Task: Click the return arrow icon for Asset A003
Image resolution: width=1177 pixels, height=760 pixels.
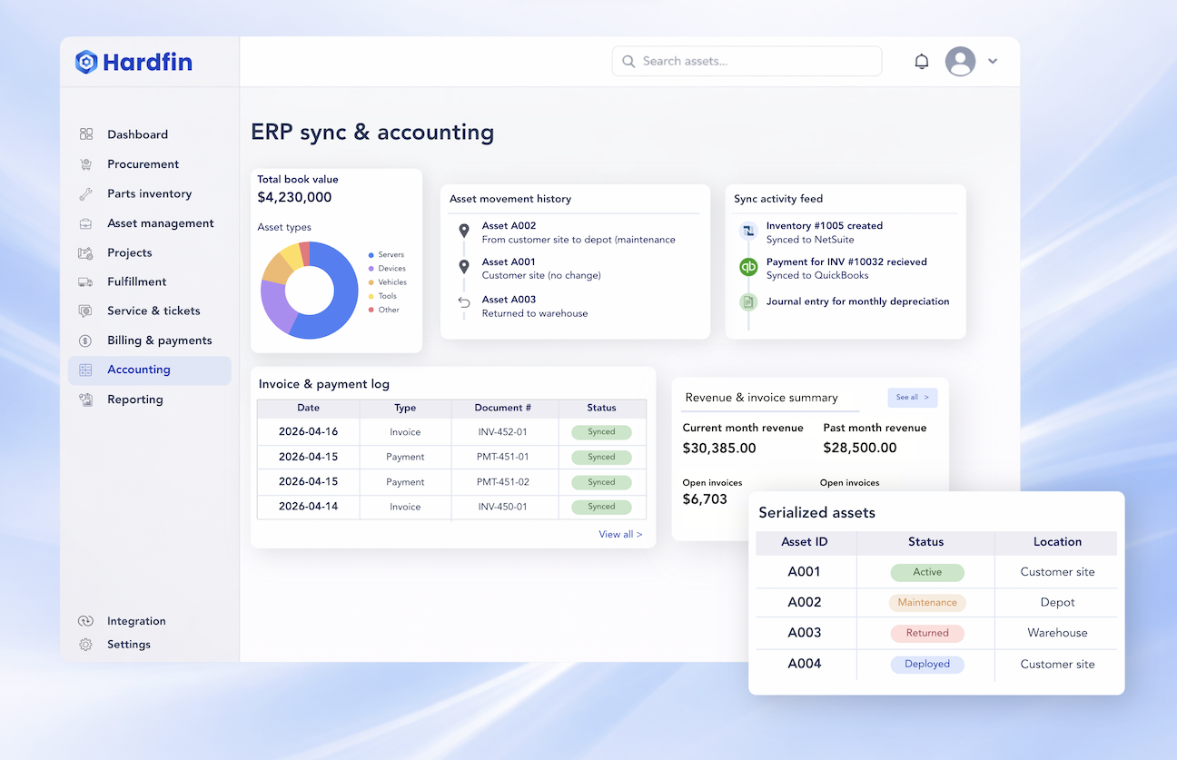Action: coord(464,302)
